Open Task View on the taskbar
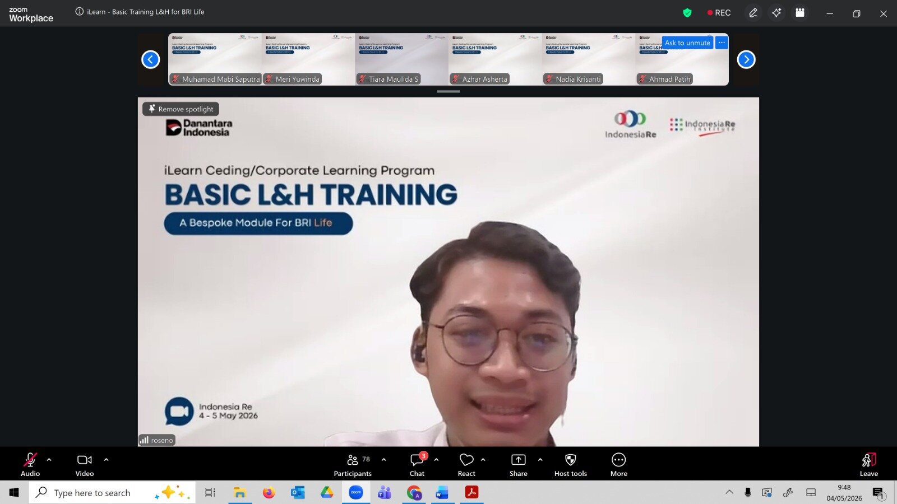The height and width of the screenshot is (504, 897). click(210, 492)
